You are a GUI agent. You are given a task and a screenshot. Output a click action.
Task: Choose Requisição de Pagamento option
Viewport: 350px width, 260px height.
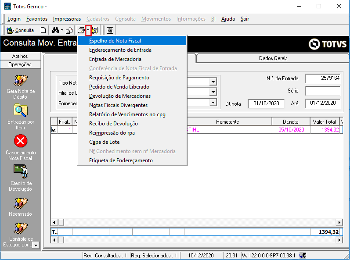tap(132, 78)
